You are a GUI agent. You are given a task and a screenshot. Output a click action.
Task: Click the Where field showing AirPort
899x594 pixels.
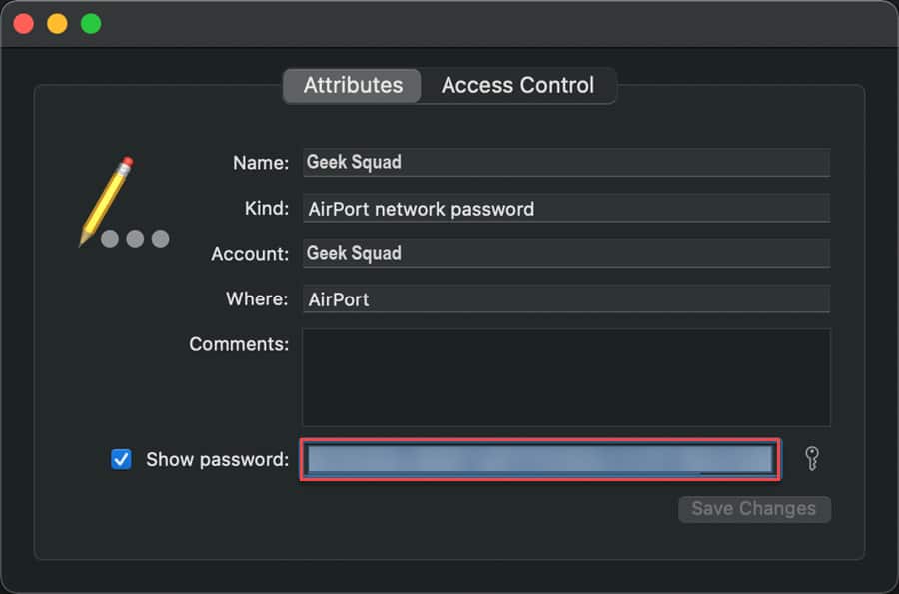pyautogui.click(x=566, y=298)
